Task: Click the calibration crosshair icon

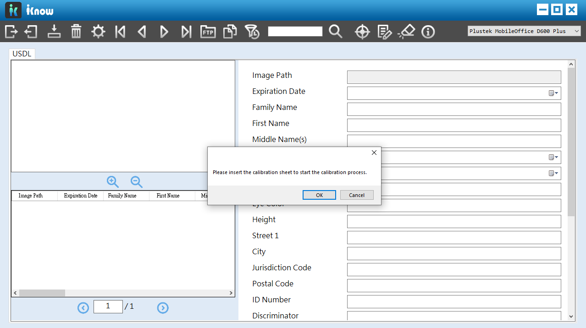Action: click(362, 32)
